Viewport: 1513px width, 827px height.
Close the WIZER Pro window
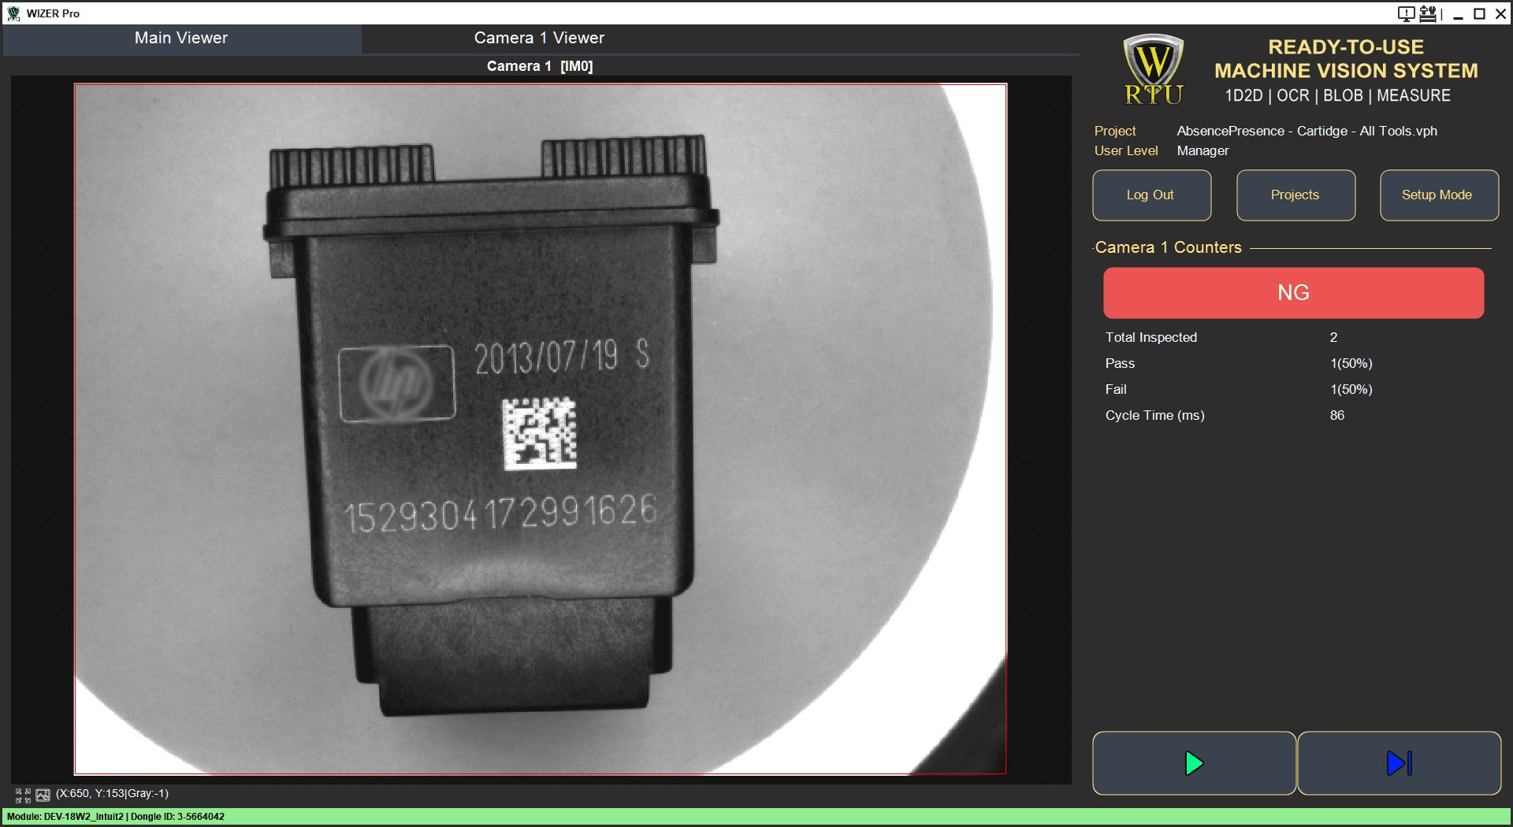pos(1501,13)
